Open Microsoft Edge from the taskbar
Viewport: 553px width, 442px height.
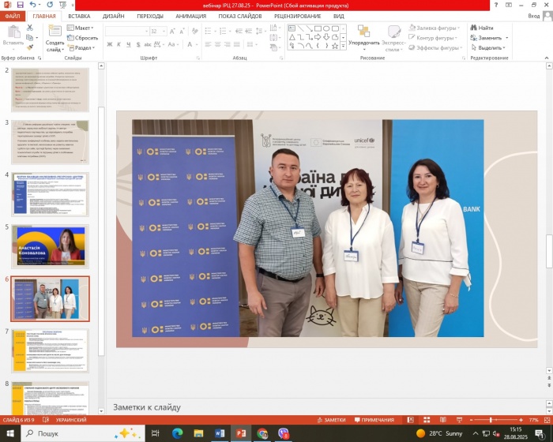[177, 433]
